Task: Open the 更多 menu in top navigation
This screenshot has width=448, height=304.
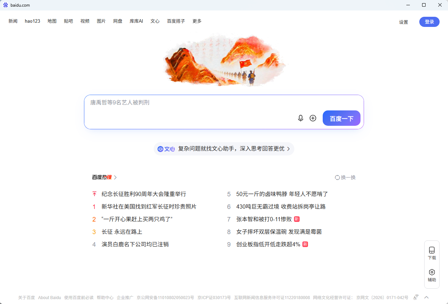Action: click(197, 21)
